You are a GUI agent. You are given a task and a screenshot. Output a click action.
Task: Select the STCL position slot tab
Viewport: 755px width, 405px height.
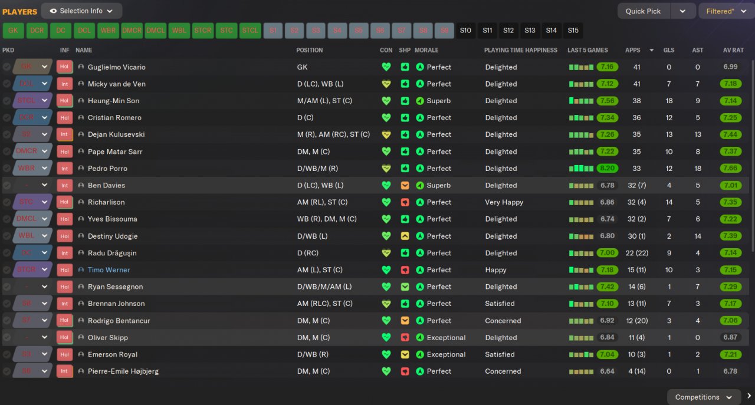point(250,31)
